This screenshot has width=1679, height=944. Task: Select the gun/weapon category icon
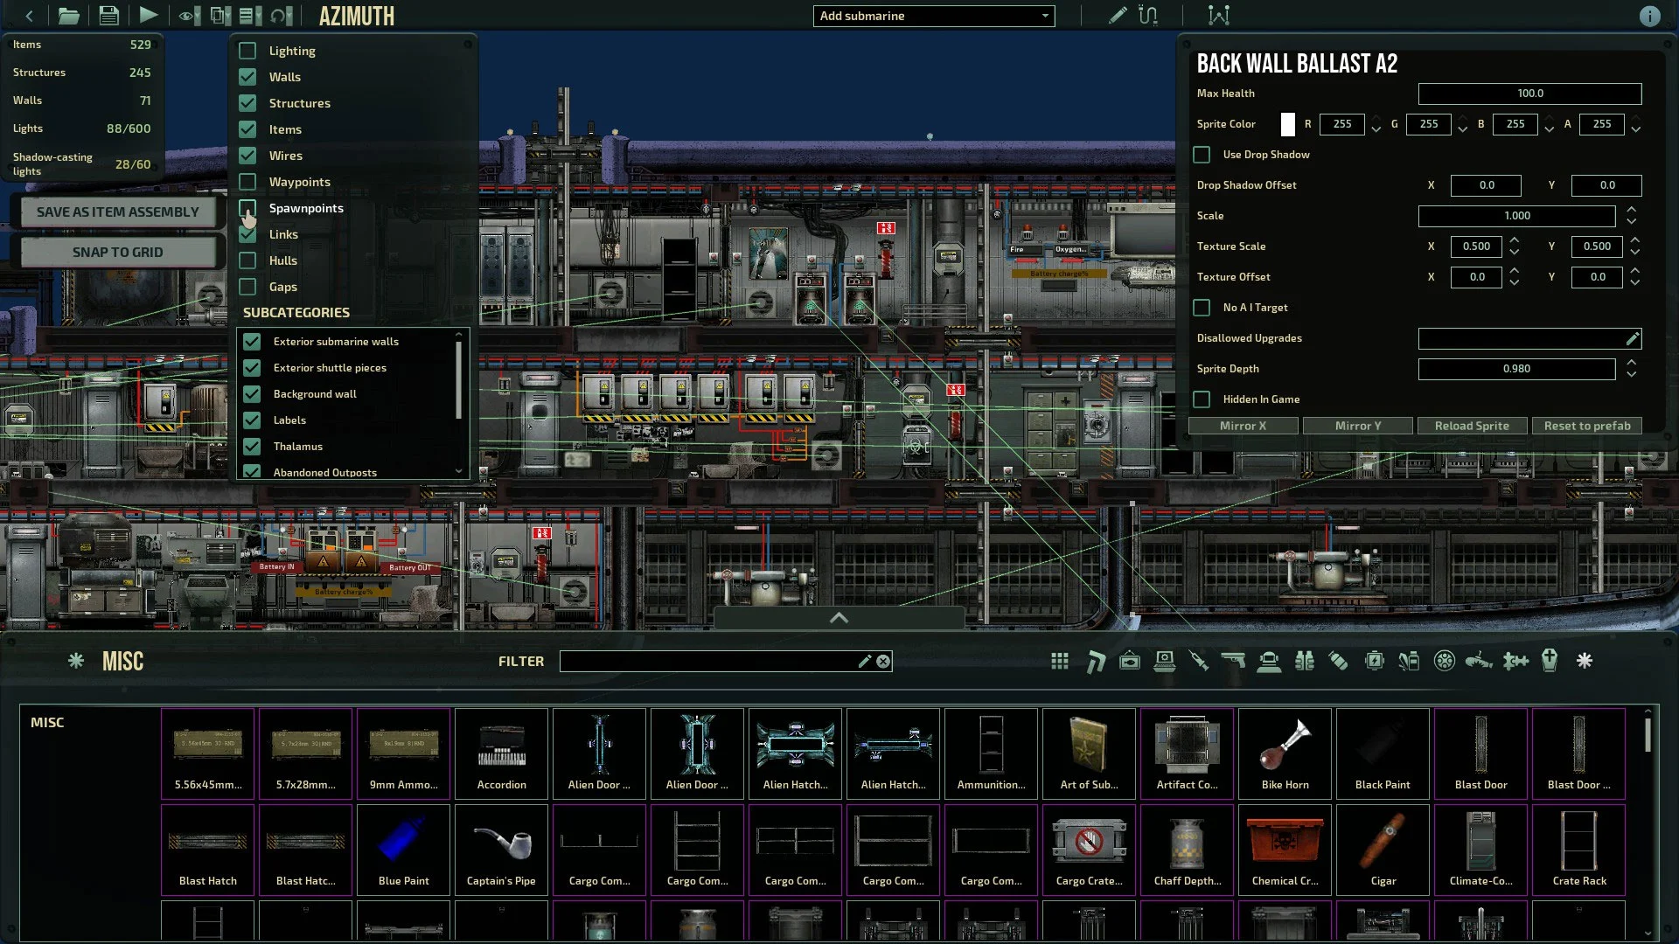click(x=1233, y=661)
